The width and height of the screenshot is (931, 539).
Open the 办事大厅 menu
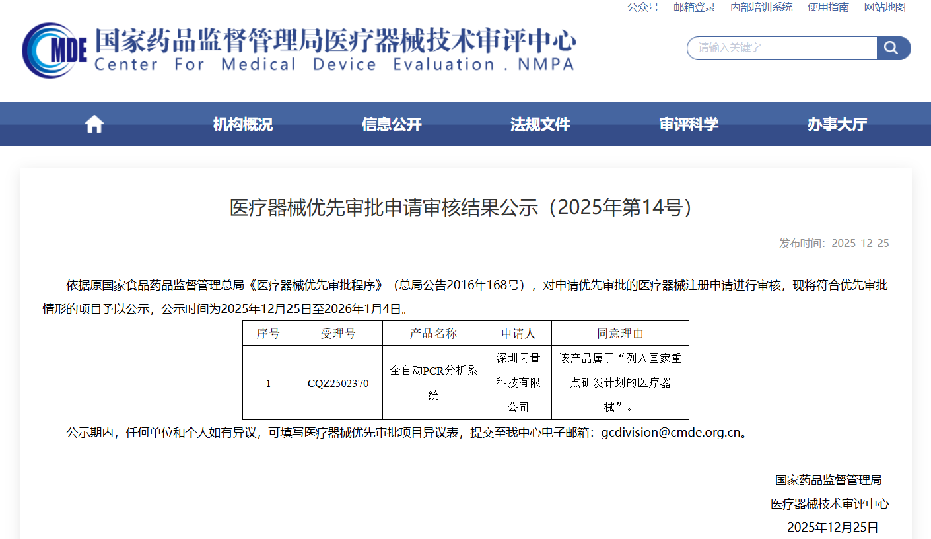[x=837, y=124]
